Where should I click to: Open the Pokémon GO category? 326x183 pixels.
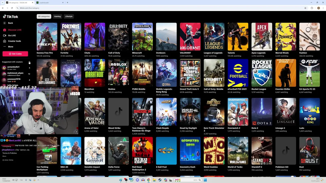(x=286, y=151)
